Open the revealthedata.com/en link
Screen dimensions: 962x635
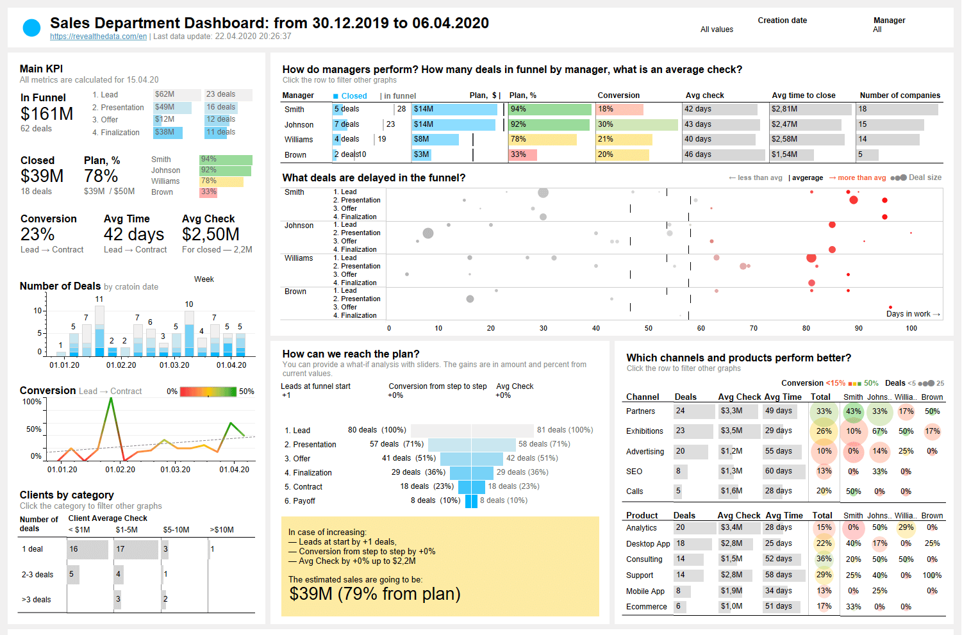tap(98, 37)
